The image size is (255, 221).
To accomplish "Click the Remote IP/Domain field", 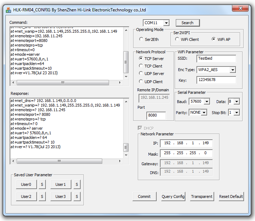I will (154, 98).
